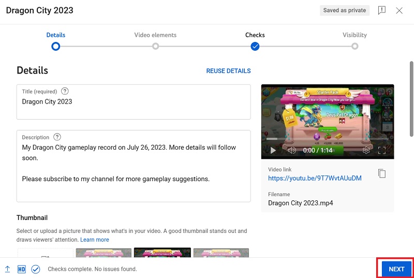Click the upload status arrow icon

pyautogui.click(x=7, y=269)
